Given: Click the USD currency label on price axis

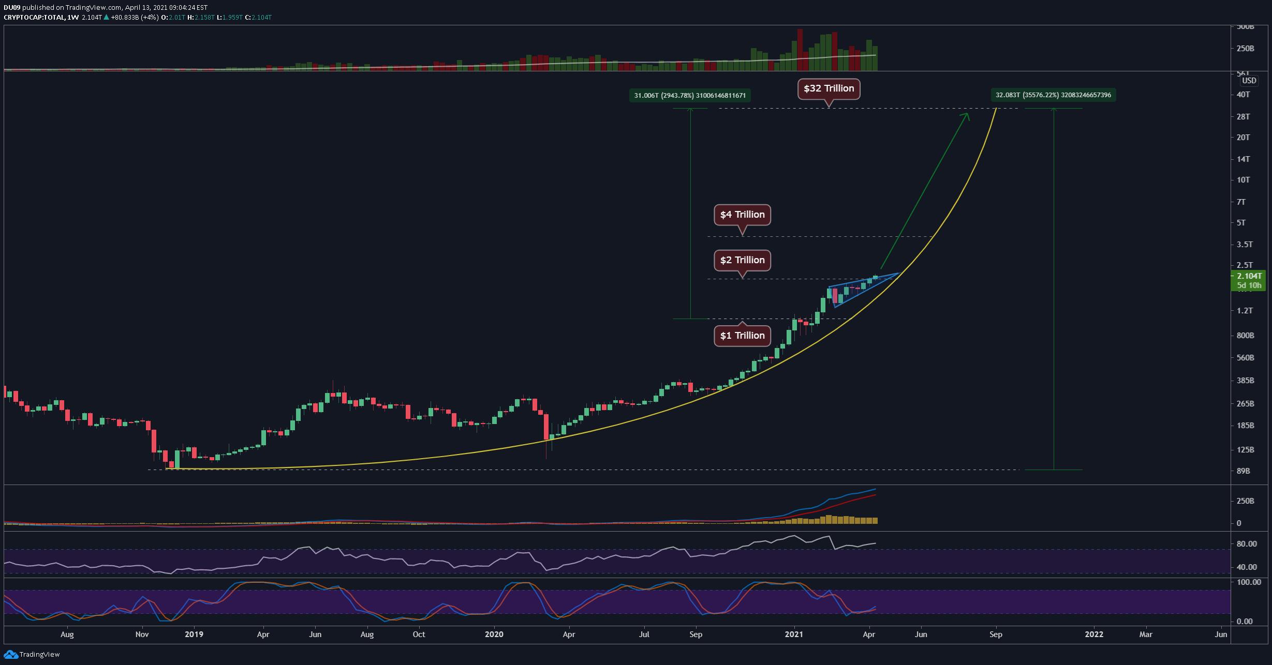Looking at the screenshot, I should [x=1249, y=81].
